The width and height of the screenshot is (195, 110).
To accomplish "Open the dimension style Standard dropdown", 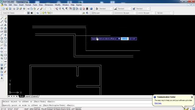I will click(x=130, y=9).
